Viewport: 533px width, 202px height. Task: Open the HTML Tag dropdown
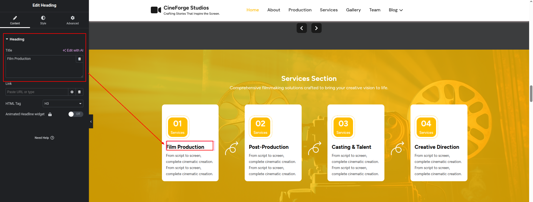point(63,104)
